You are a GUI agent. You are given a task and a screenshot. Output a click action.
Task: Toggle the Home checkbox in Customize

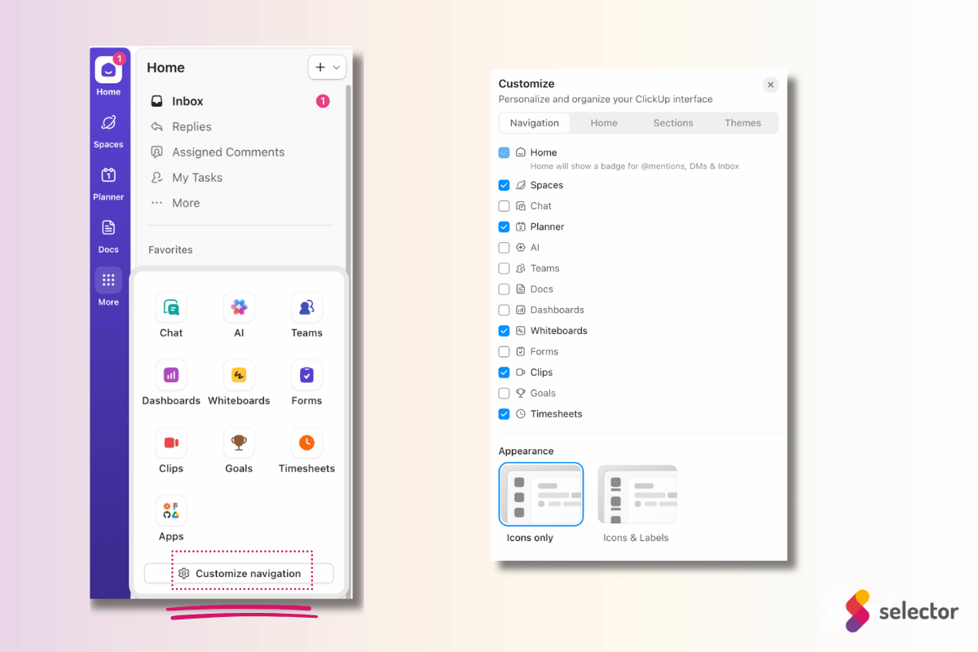tap(504, 152)
